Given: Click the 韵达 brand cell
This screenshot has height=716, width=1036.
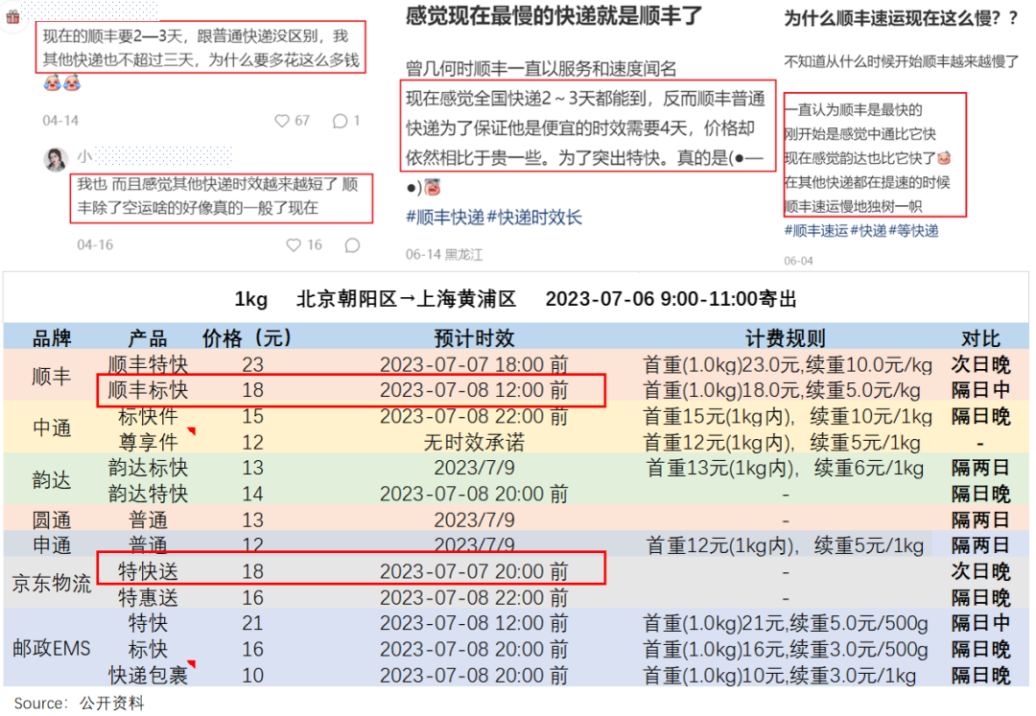Looking at the screenshot, I should [51, 480].
